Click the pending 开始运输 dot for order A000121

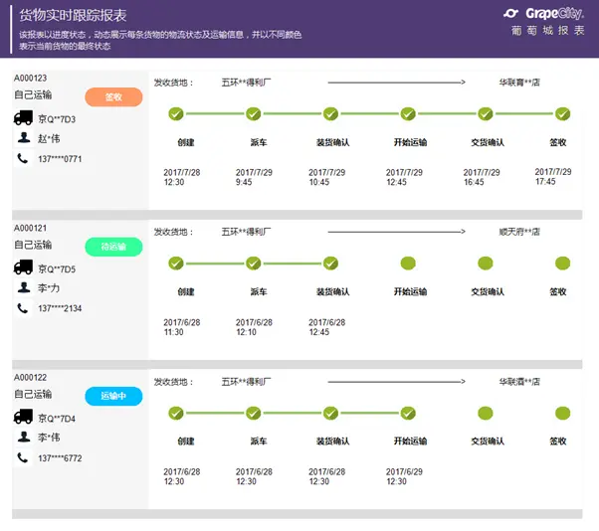408,264
